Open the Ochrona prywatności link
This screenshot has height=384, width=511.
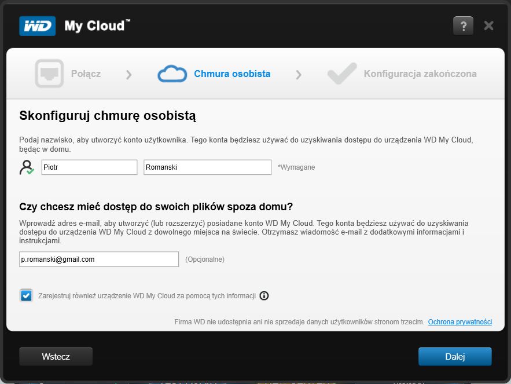[x=460, y=321]
